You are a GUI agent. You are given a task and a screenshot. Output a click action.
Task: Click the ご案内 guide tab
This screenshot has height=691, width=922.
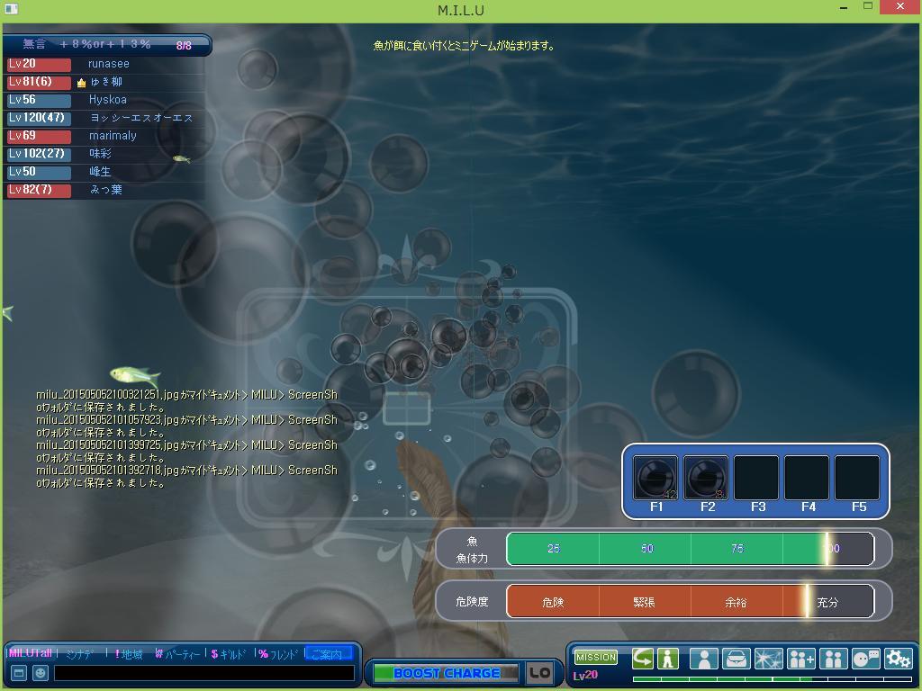[328, 654]
